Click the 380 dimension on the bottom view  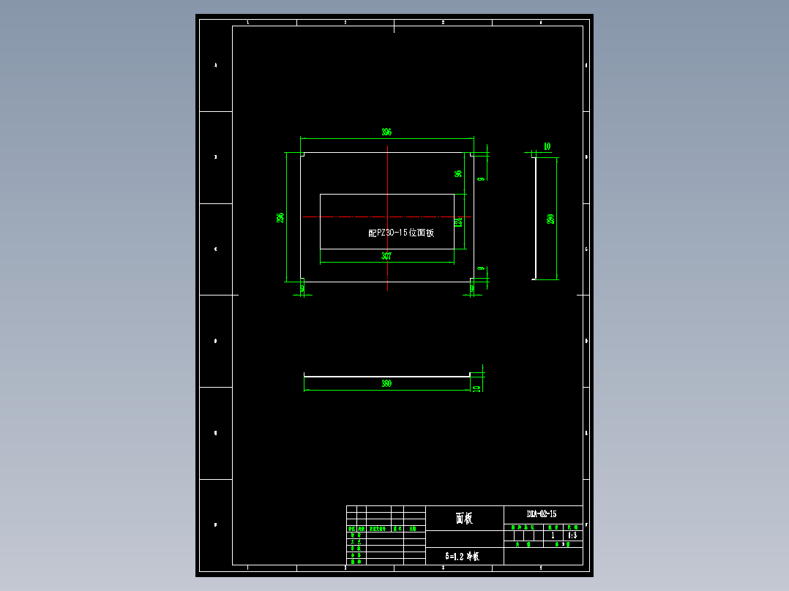point(388,383)
